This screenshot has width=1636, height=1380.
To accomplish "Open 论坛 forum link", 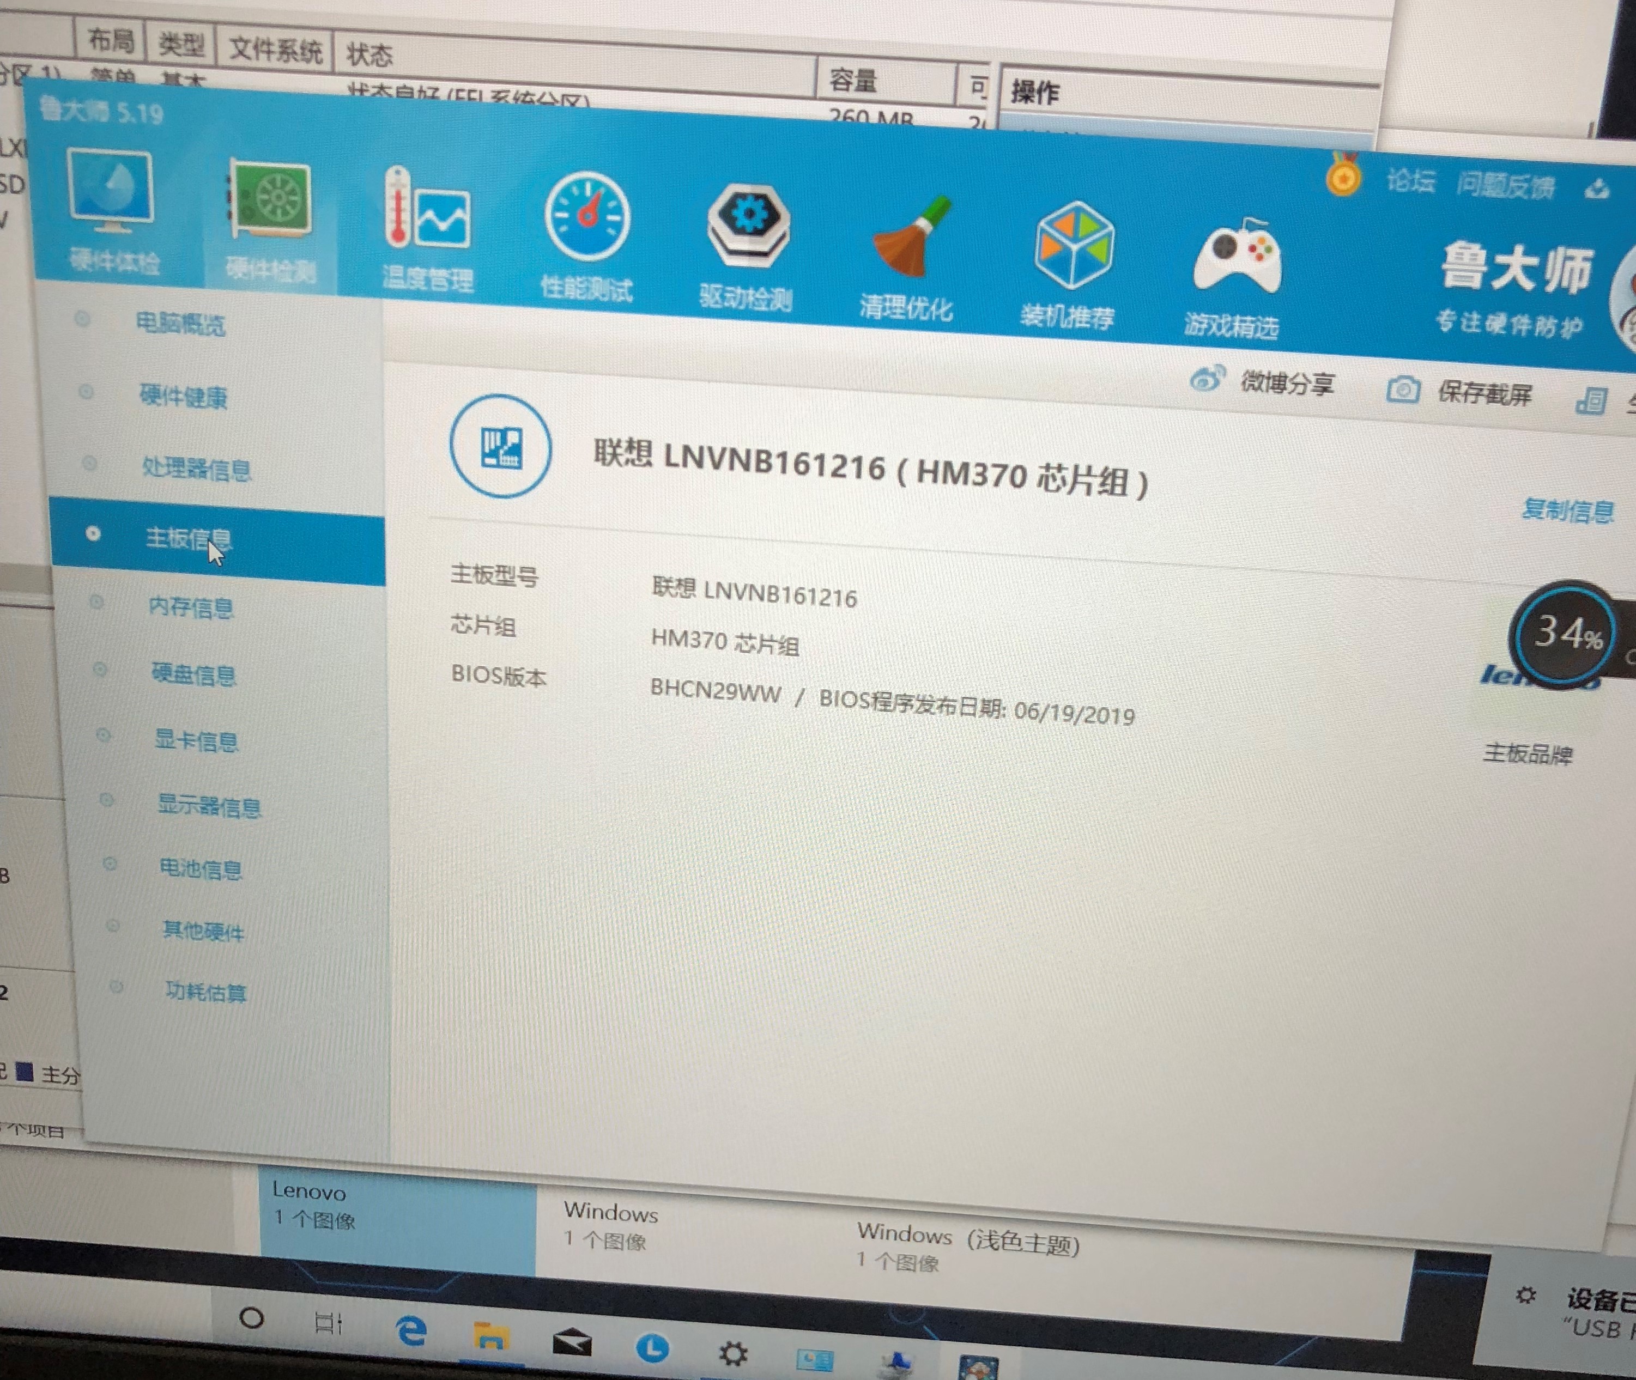I will pyautogui.click(x=1411, y=181).
